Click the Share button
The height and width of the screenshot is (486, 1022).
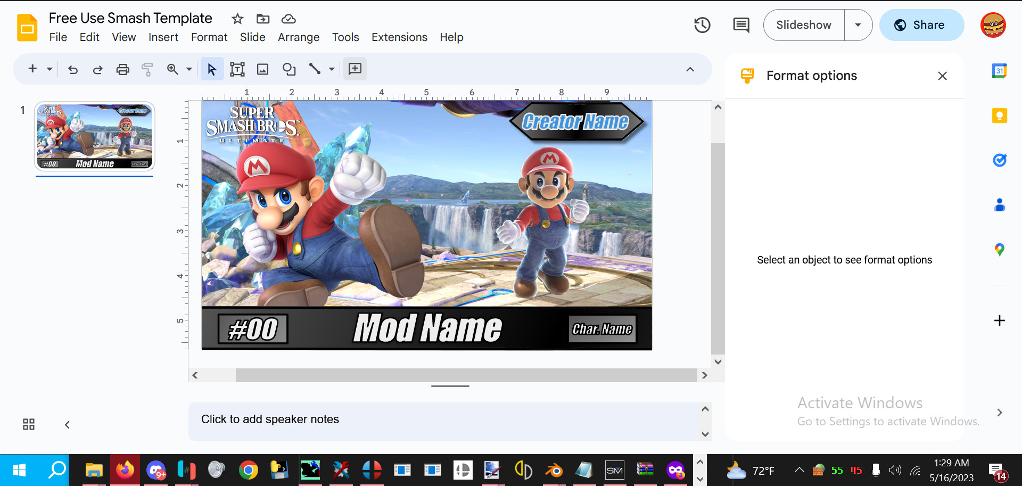click(x=921, y=25)
